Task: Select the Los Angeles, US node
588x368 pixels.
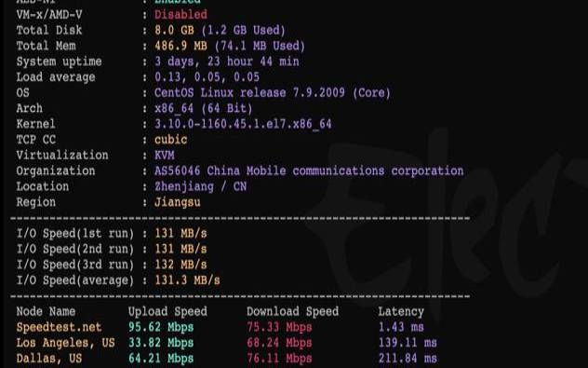Action: click(x=65, y=343)
